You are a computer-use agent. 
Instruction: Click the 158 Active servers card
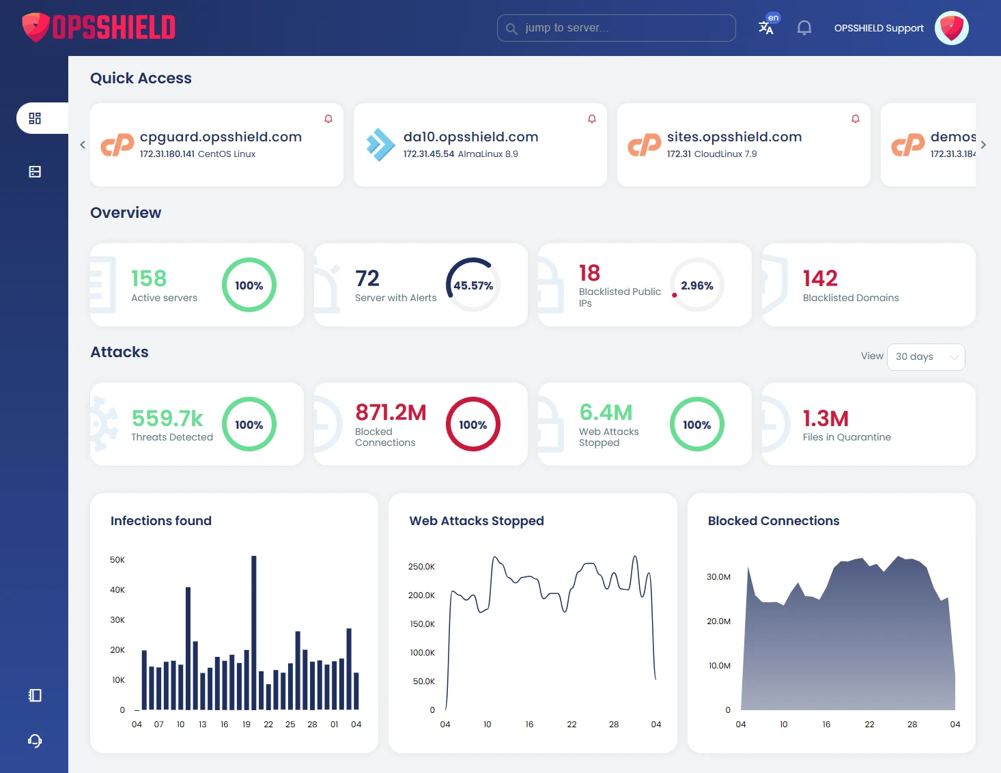click(196, 285)
